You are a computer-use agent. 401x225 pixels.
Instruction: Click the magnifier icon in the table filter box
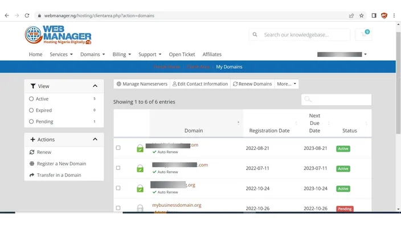coord(308,99)
